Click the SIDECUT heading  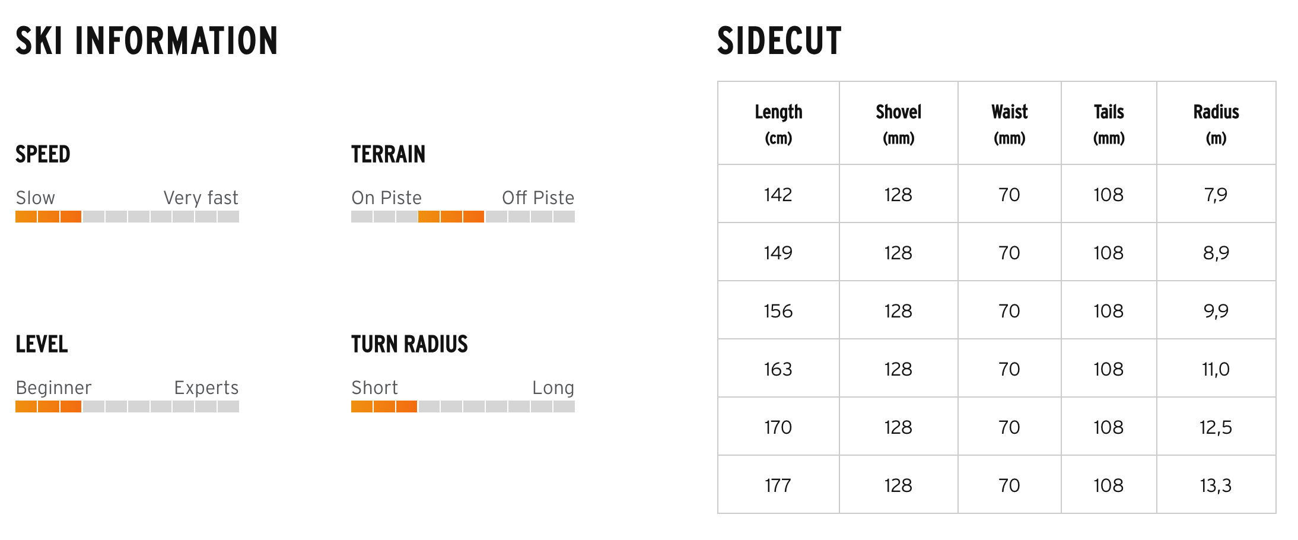coord(779,41)
